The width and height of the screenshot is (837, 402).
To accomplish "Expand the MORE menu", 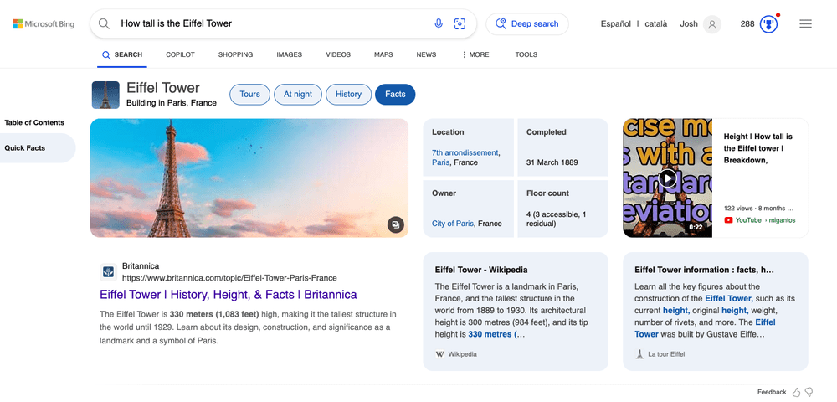I will [x=475, y=54].
